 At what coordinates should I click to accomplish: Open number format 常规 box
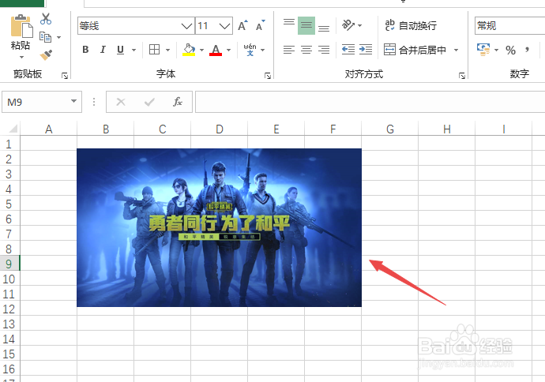tap(509, 26)
